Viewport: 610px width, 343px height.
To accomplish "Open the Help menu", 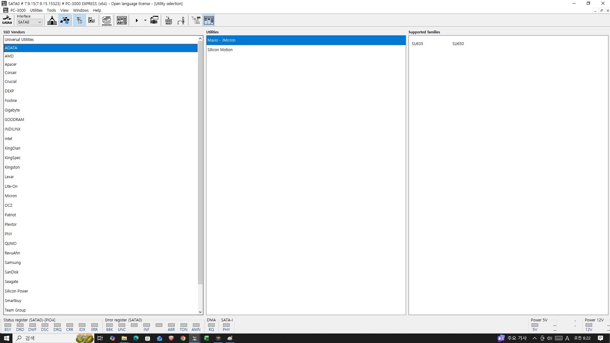I will [97, 10].
